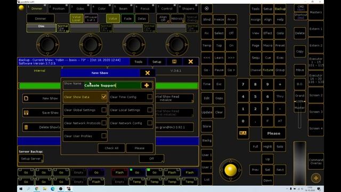Click the monitor icon next to Setup in Backup bar
This screenshot has width=341, height=192.
(174, 62)
